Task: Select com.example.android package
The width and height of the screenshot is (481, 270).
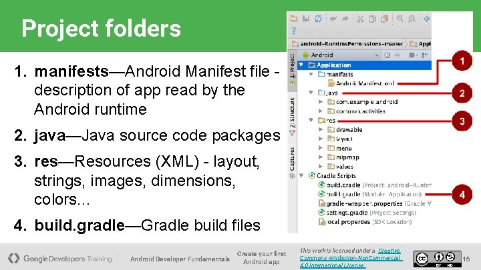Action: click(x=363, y=101)
